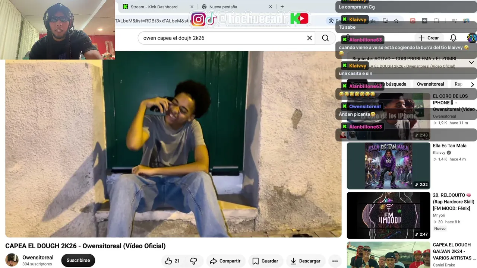
Task: Click the '304 suscriptores' text
Action: coord(37,264)
